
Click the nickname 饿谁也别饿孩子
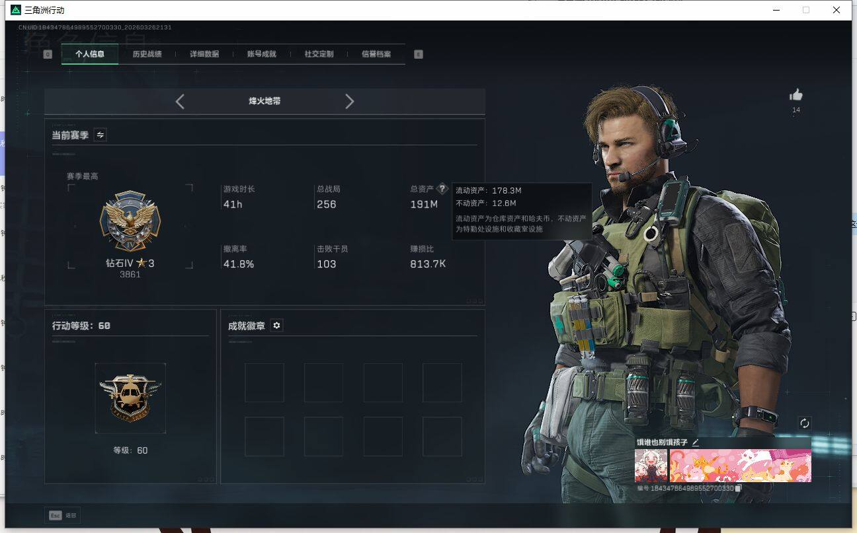click(x=662, y=442)
